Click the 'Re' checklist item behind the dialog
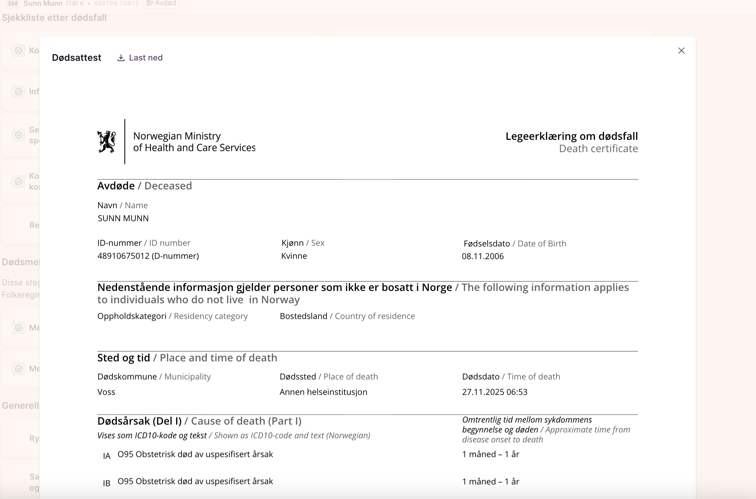 tap(34, 225)
